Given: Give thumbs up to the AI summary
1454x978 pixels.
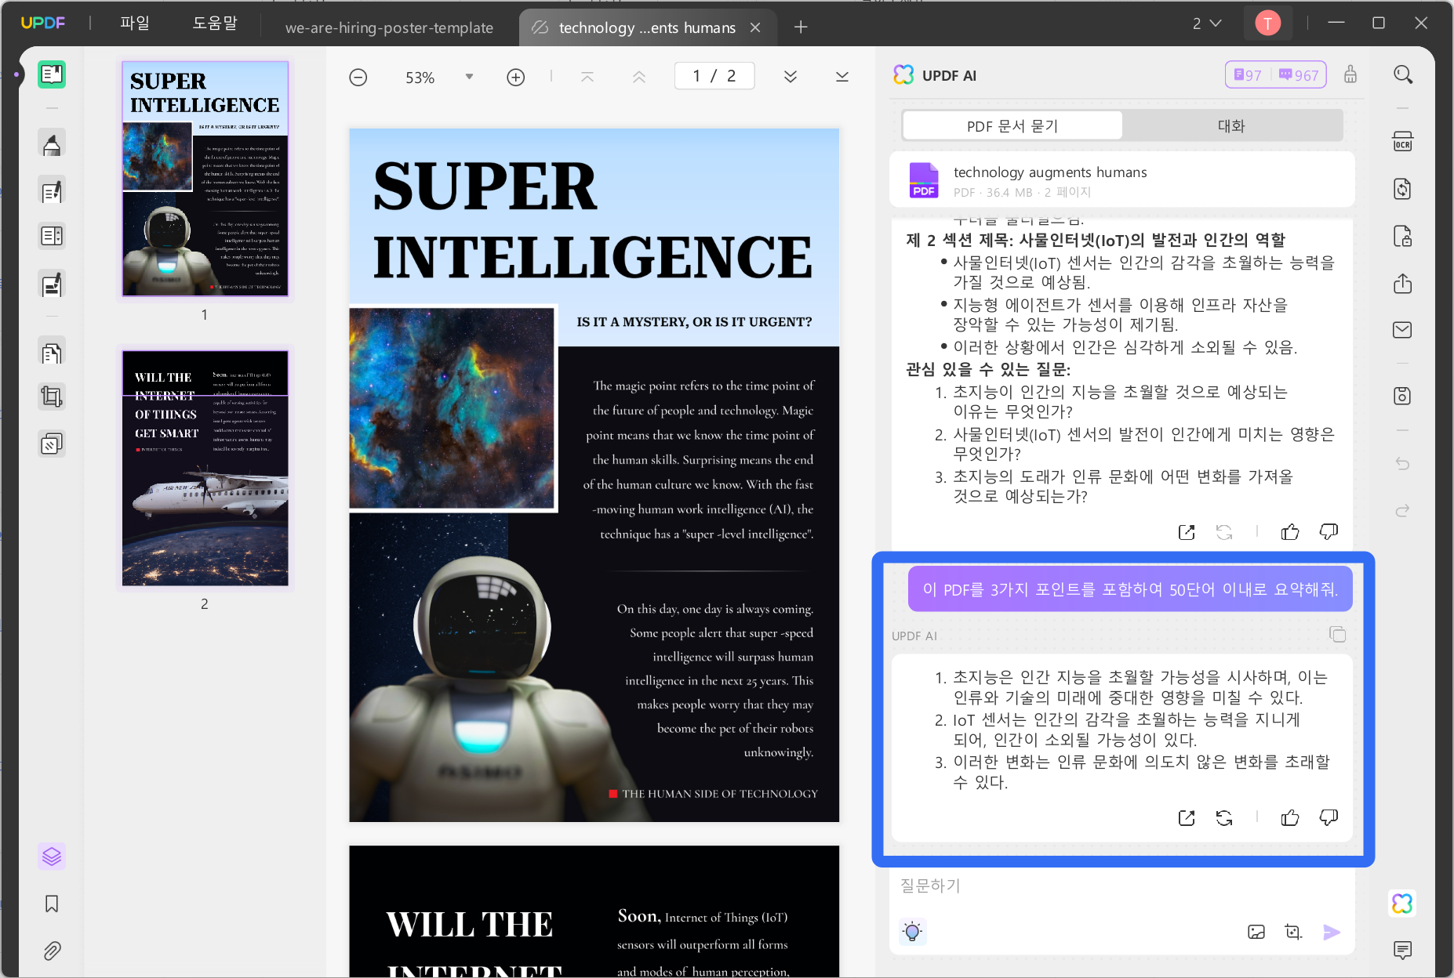Looking at the screenshot, I should (1289, 817).
